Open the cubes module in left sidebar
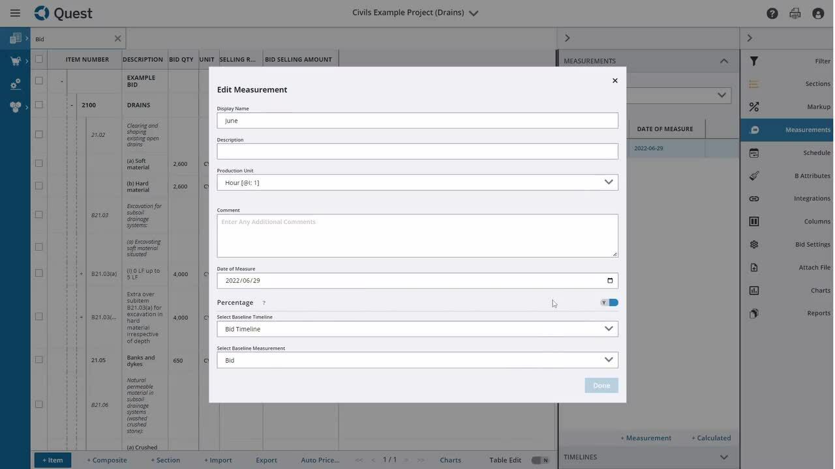The width and height of the screenshot is (835, 469). point(16,107)
